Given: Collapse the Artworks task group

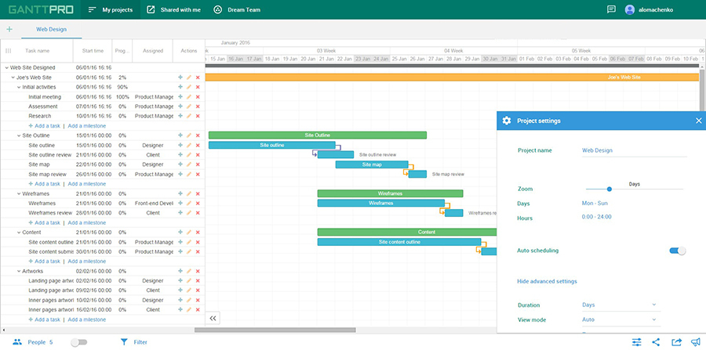Looking at the screenshot, I should tap(19, 272).
